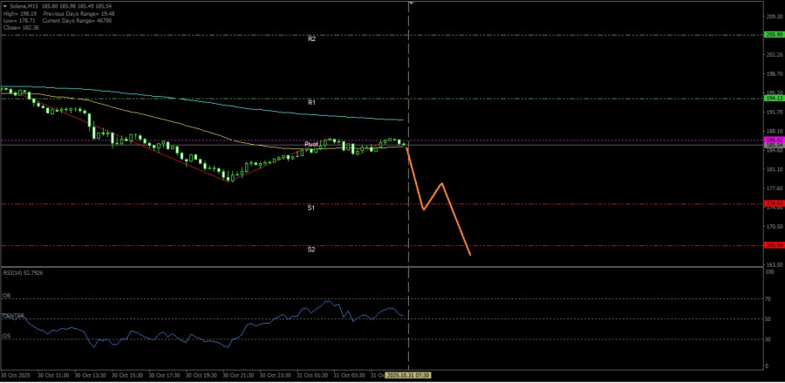Viewport: 785px width, 383px height.
Task: Click the R2 resistance level label
Action: [x=311, y=39]
